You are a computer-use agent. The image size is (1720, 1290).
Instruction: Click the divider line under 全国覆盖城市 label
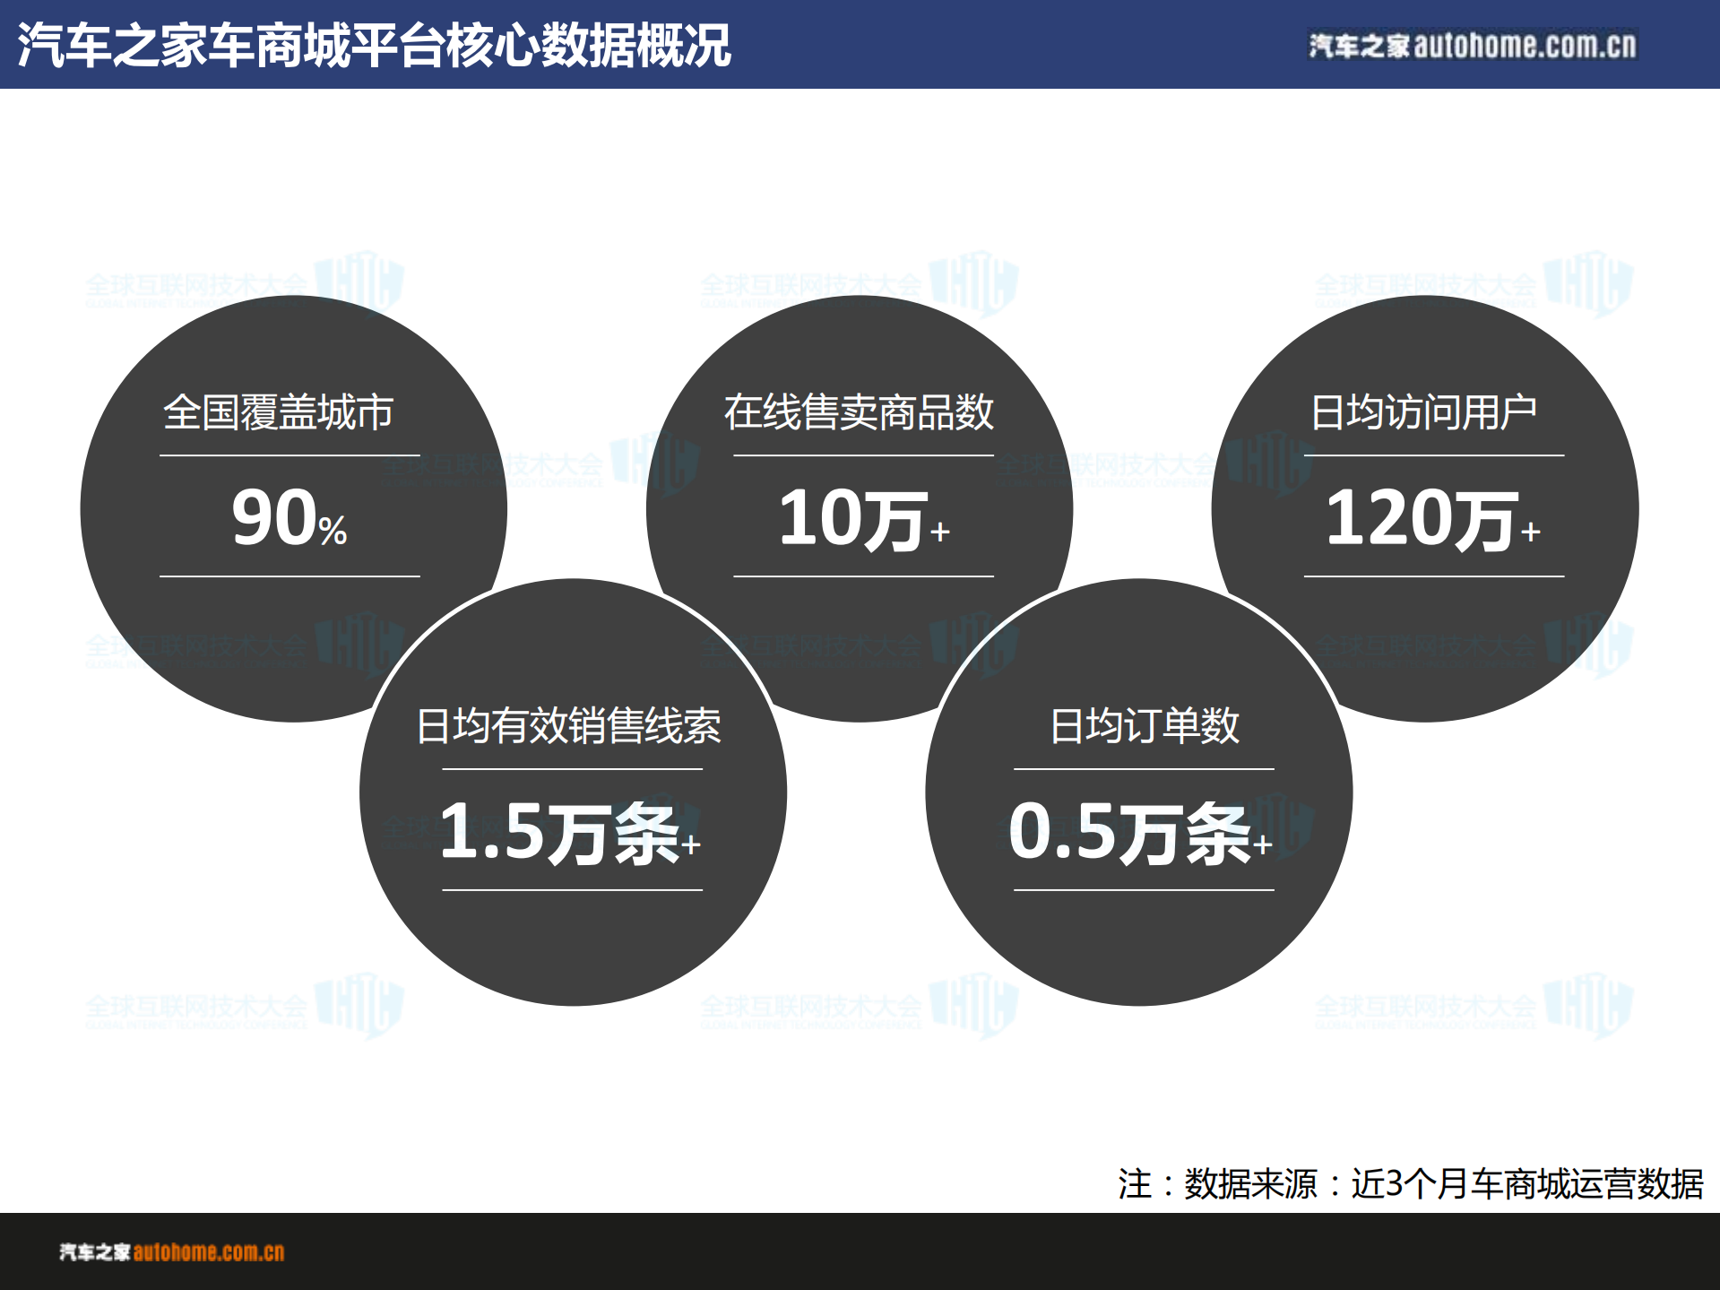coord(289,455)
